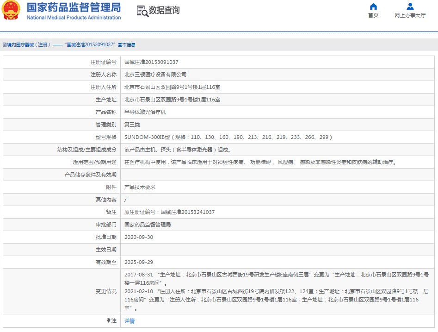Go to 首页 via house icon
Viewport: 438px width, 332px height.
[373, 6]
